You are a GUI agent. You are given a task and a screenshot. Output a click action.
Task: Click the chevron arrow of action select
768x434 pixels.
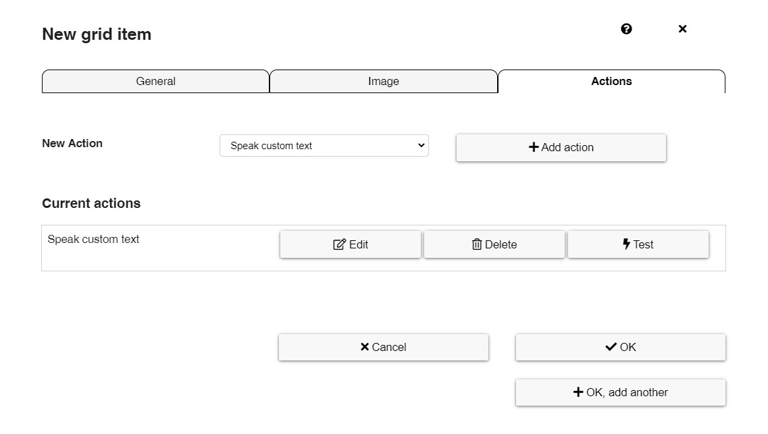click(421, 145)
